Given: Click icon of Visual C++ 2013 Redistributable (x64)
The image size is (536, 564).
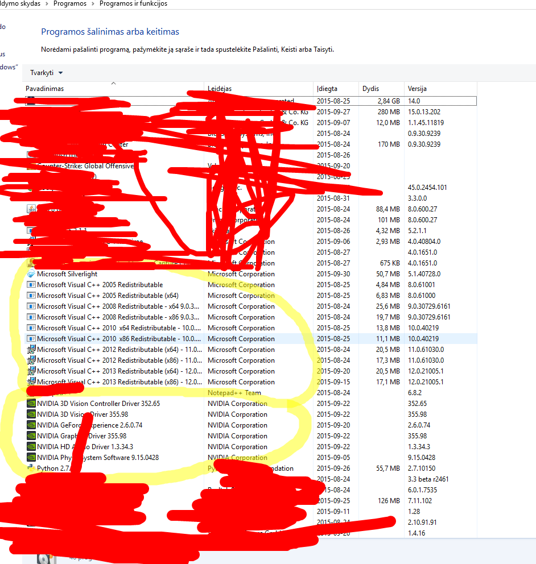Looking at the screenshot, I should coord(31,371).
